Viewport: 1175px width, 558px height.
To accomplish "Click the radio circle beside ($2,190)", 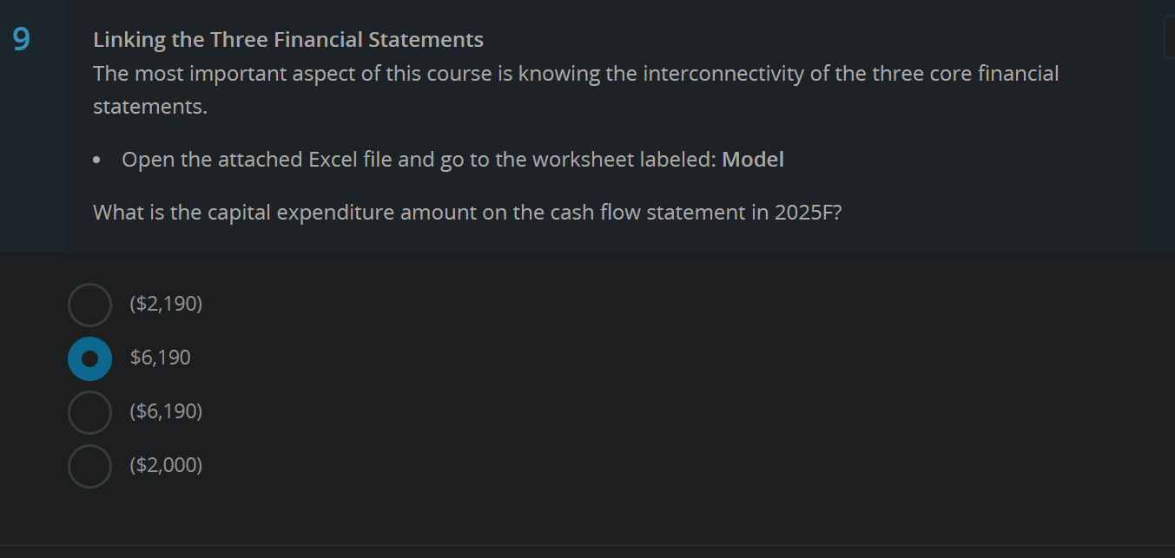I will click(89, 305).
